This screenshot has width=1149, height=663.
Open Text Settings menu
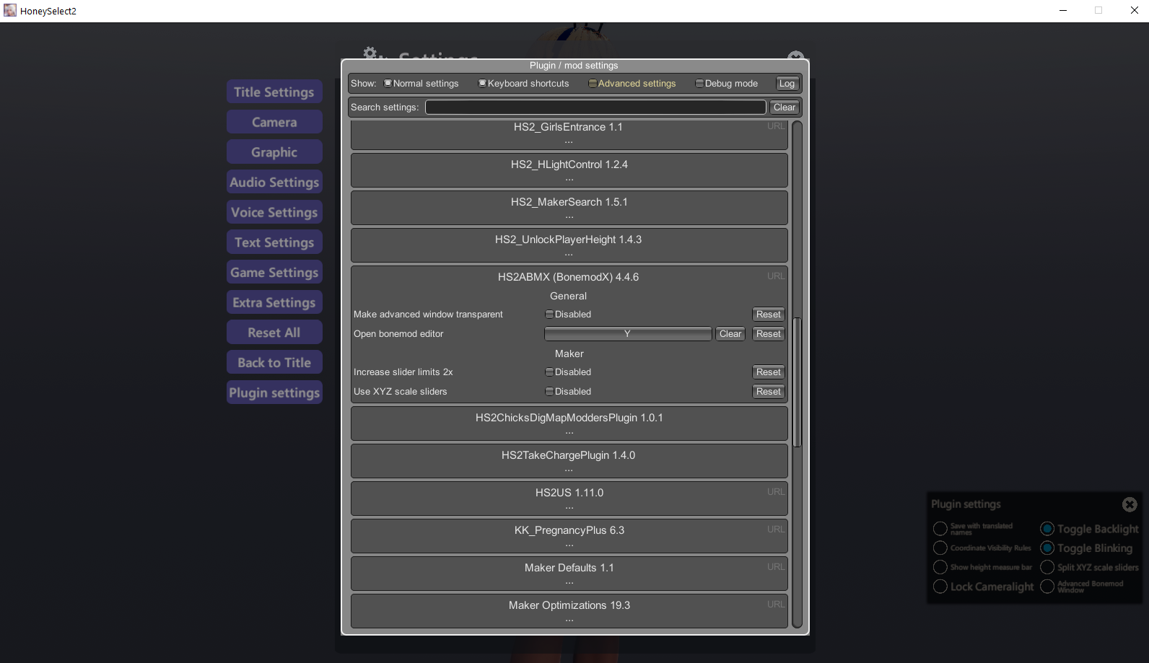coord(274,242)
